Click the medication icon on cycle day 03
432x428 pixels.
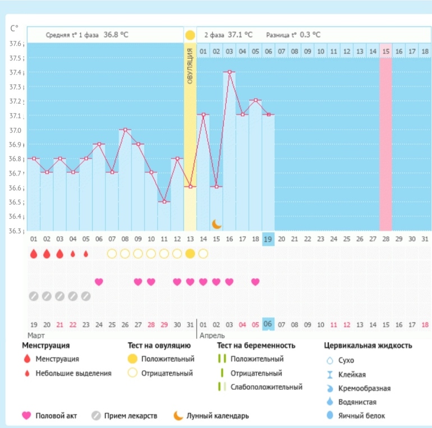[x=59, y=296]
